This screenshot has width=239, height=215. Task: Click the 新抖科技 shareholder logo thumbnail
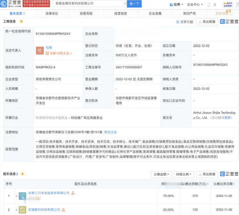(x=23, y=210)
